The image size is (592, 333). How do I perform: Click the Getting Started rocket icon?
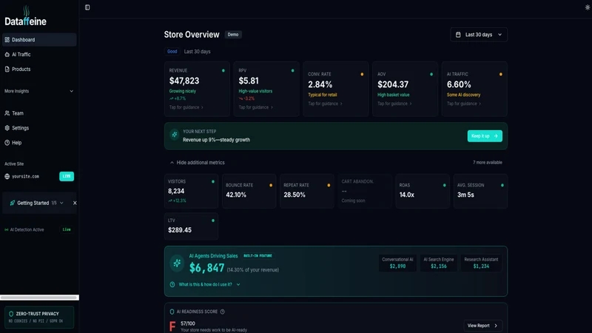pyautogui.click(x=13, y=203)
